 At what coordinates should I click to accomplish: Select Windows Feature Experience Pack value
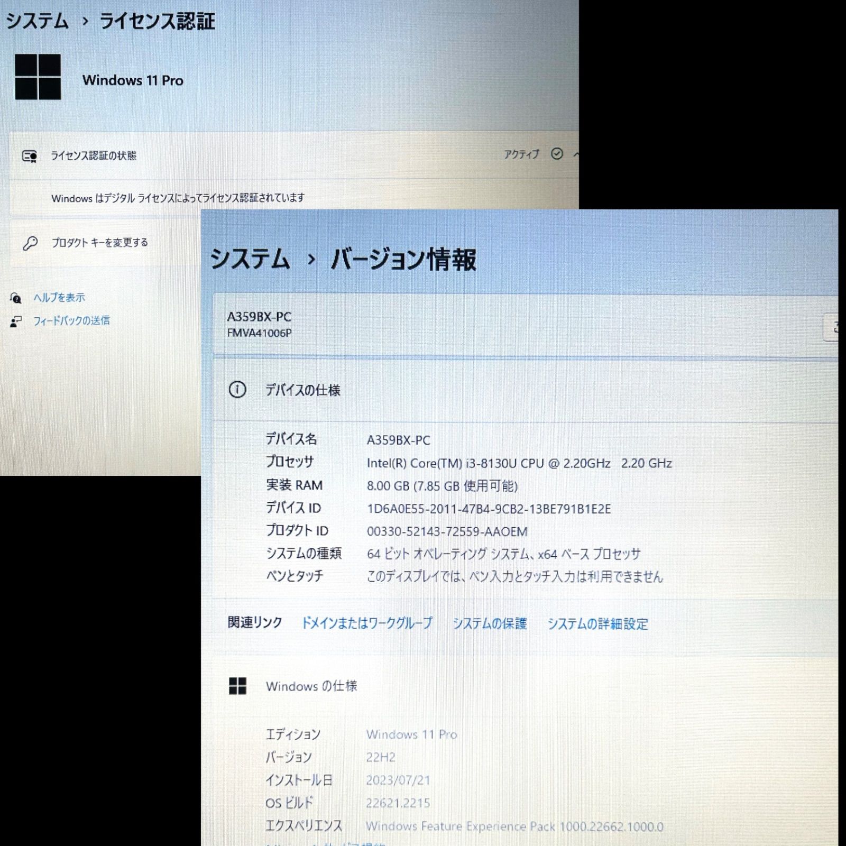[x=514, y=826]
